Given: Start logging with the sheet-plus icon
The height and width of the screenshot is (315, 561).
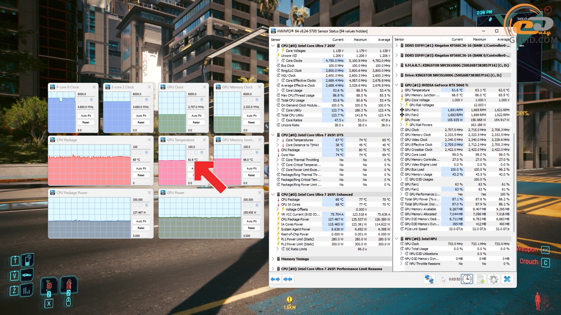Looking at the screenshot, I should click(481, 279).
